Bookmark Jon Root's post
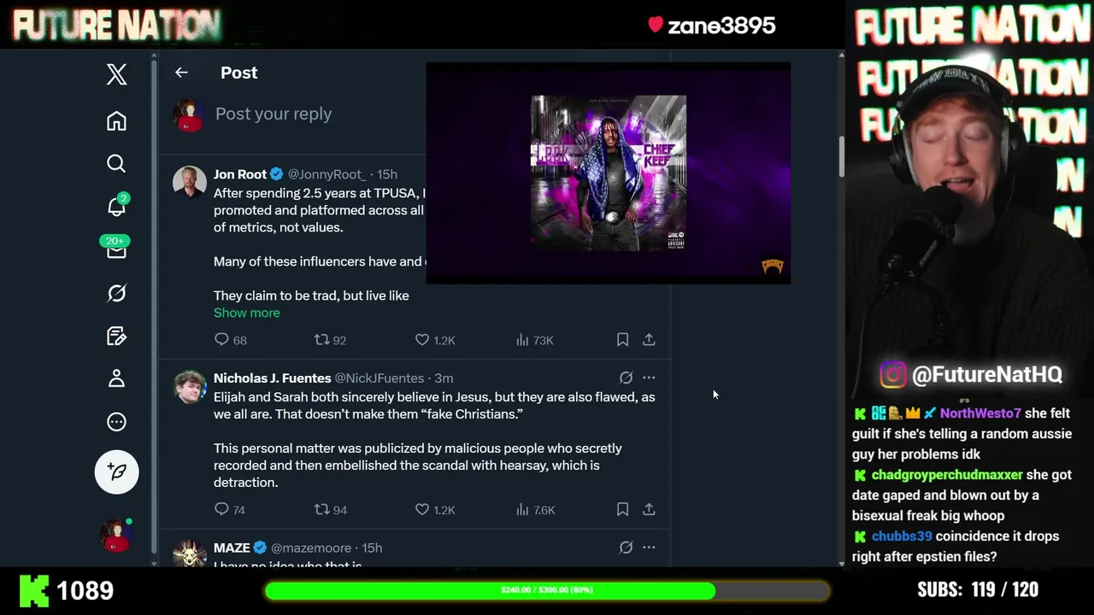This screenshot has height=615, width=1094. point(622,340)
